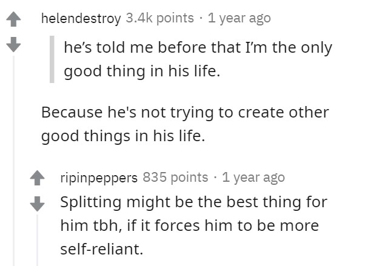This screenshot has height=266, width=365.
Task: Click the '3.4k points' score label
Action: pyautogui.click(x=159, y=18)
